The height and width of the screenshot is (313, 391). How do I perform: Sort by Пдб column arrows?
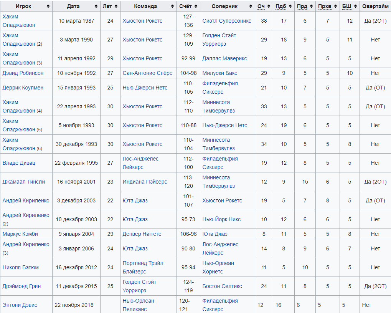coord(290,7)
